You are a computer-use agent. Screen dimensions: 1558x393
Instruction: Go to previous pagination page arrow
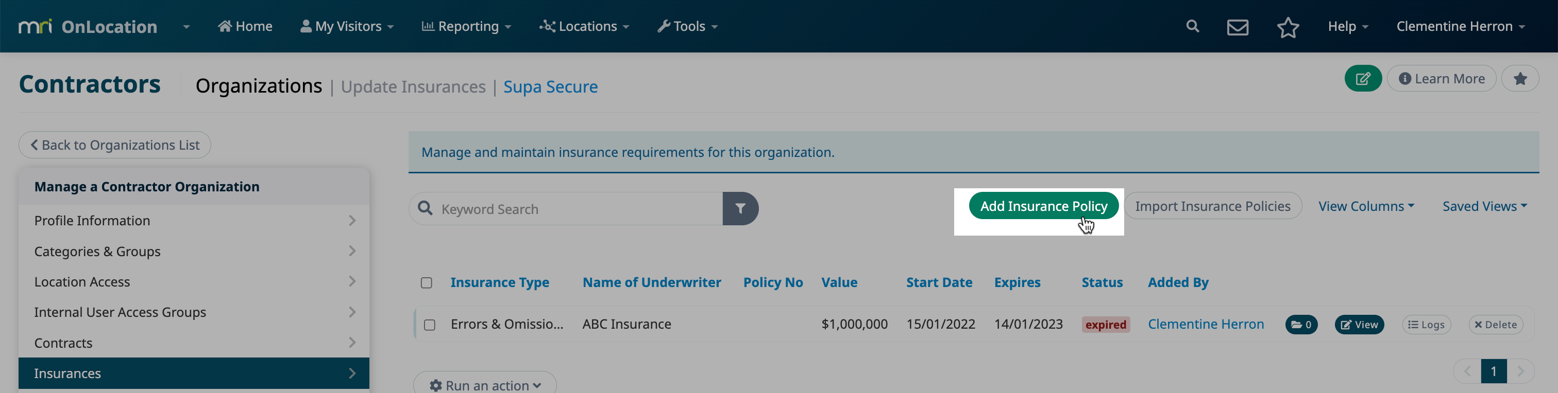pyautogui.click(x=1467, y=371)
